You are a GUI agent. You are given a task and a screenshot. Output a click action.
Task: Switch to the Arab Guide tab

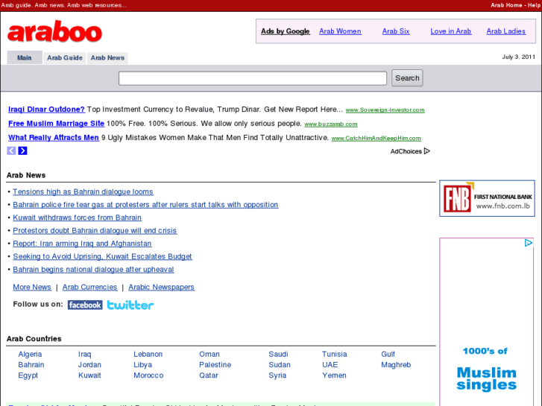click(65, 57)
